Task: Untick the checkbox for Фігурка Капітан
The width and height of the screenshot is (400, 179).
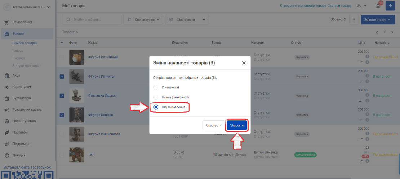Action: pos(62,115)
